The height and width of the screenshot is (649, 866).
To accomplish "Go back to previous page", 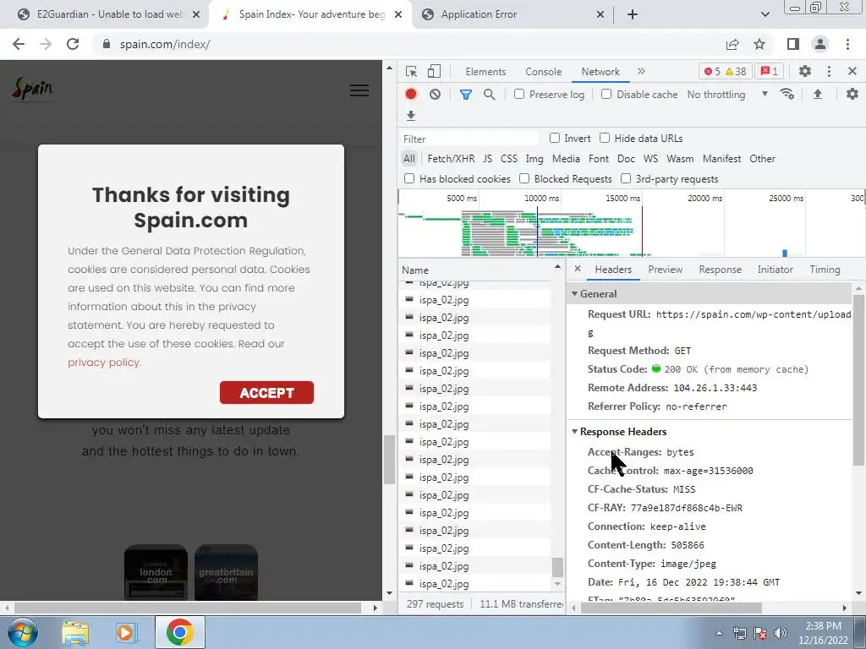I will point(19,44).
